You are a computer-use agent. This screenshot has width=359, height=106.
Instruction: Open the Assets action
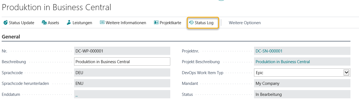pyautogui.click(x=50, y=23)
